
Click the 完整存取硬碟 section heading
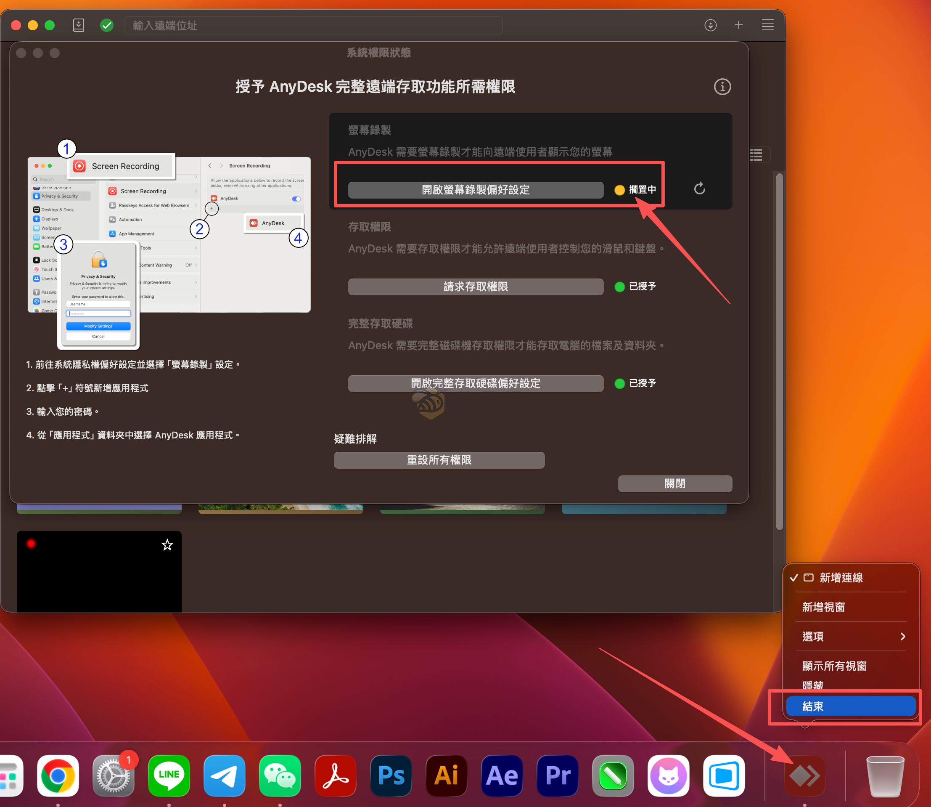click(x=380, y=324)
